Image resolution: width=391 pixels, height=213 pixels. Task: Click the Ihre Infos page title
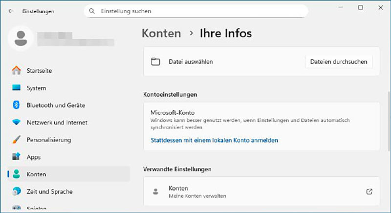(226, 33)
